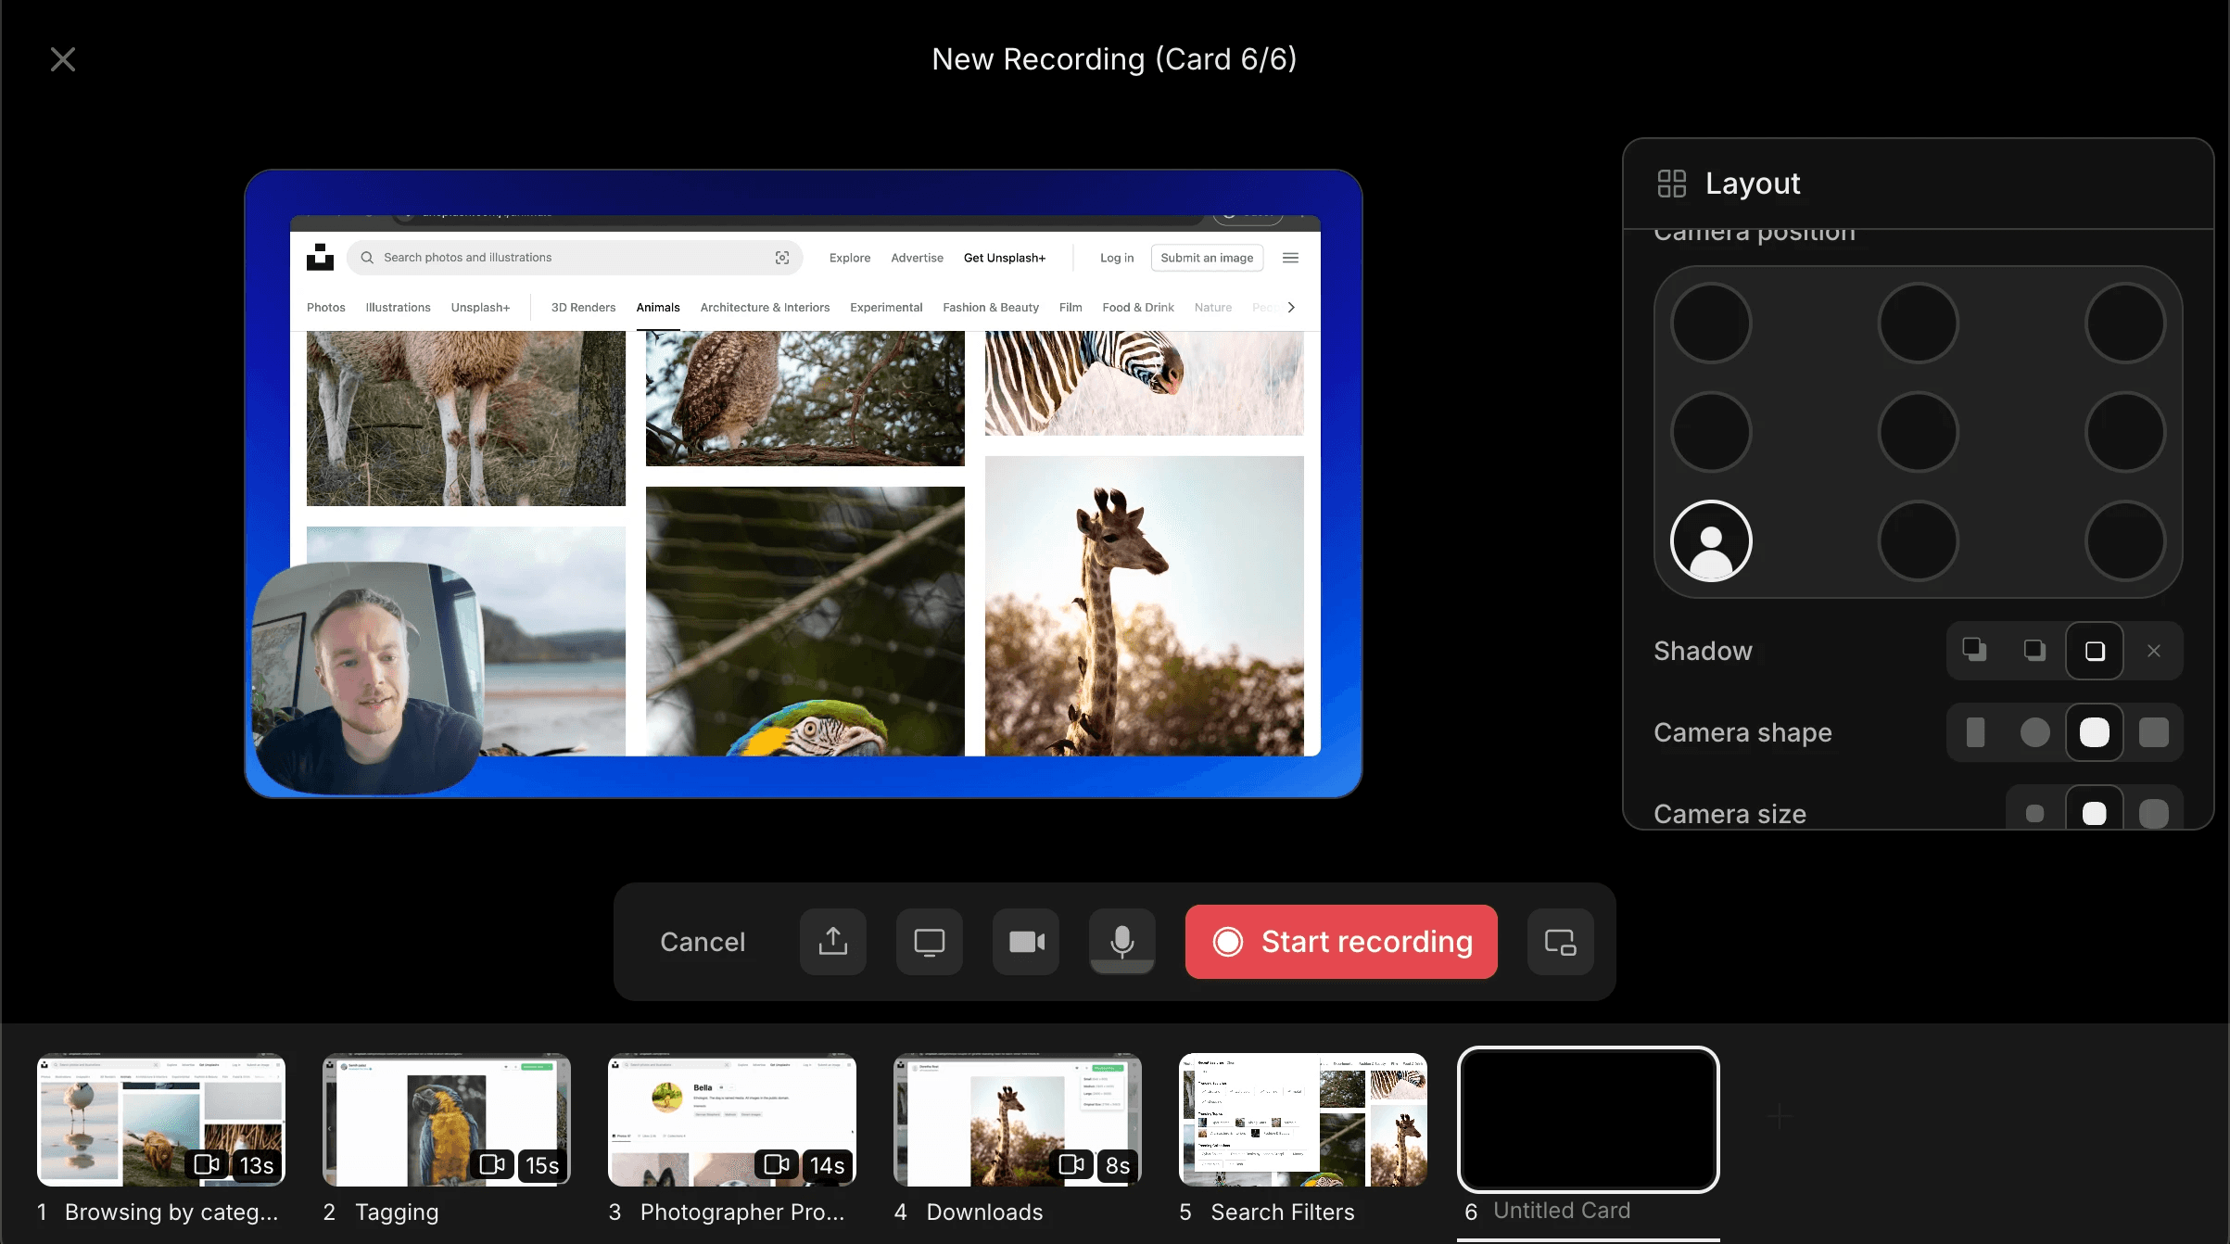The width and height of the screenshot is (2230, 1244).
Task: Toggle the camera video icon
Action: 1025,942
